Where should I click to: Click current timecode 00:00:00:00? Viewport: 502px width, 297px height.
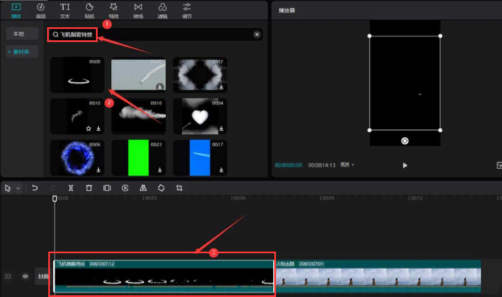(288, 165)
